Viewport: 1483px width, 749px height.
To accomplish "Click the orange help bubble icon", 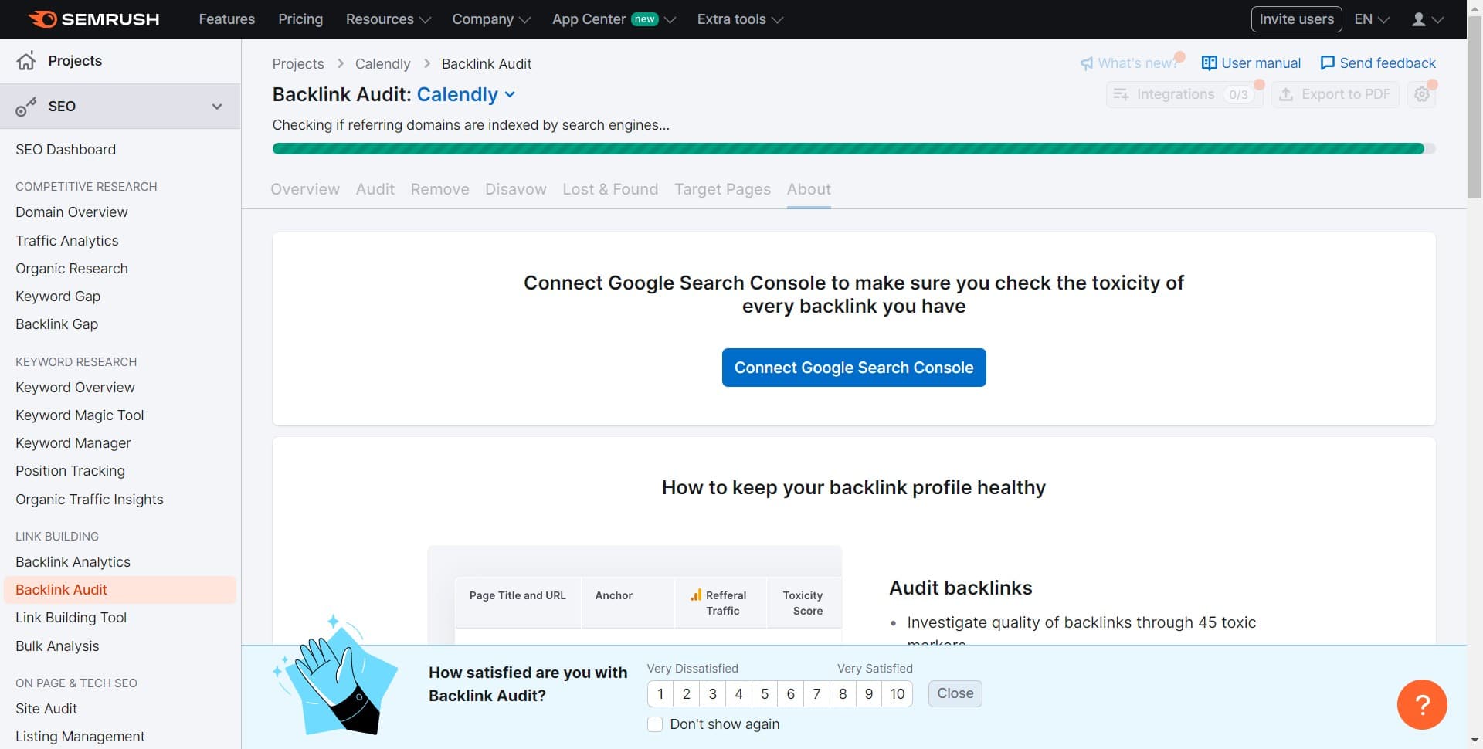I will [1422, 704].
